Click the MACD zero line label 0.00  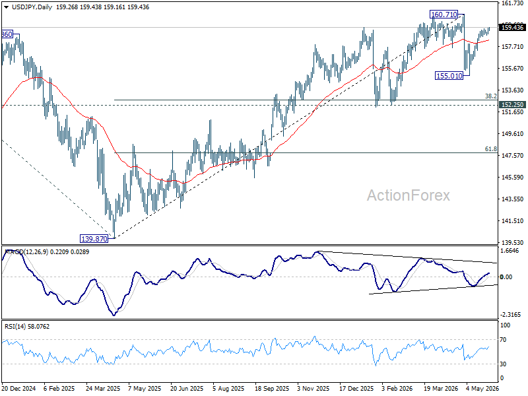[506, 277]
